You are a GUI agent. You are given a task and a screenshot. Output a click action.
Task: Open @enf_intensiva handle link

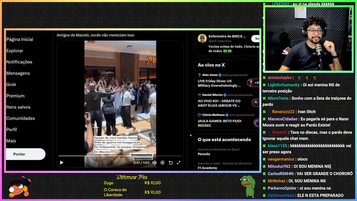tap(220, 41)
